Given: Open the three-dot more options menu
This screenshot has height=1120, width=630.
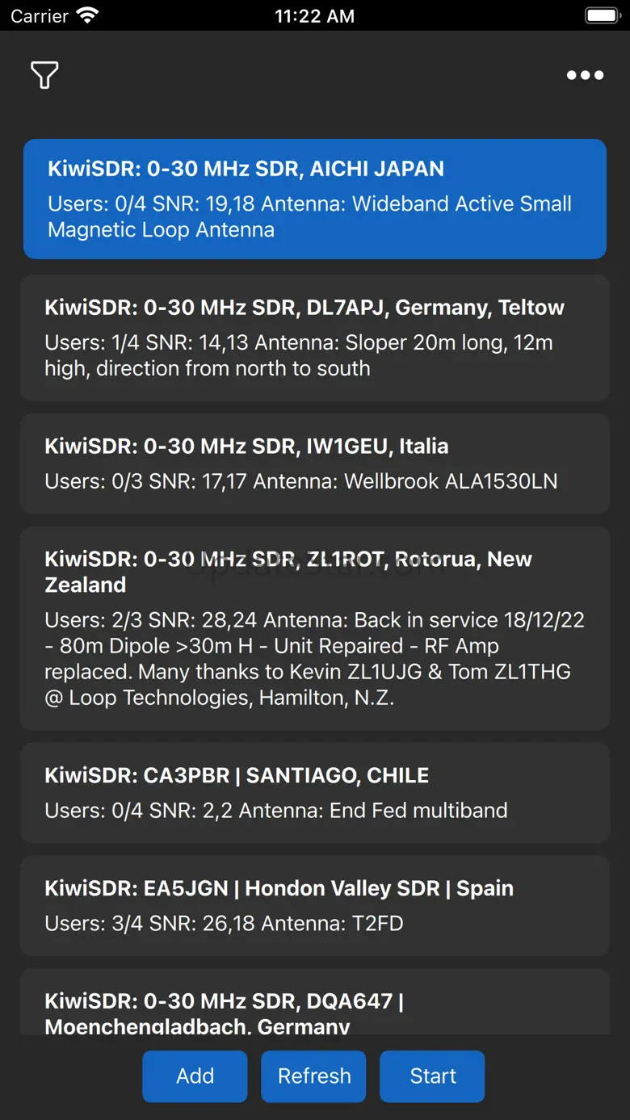Looking at the screenshot, I should click(585, 75).
